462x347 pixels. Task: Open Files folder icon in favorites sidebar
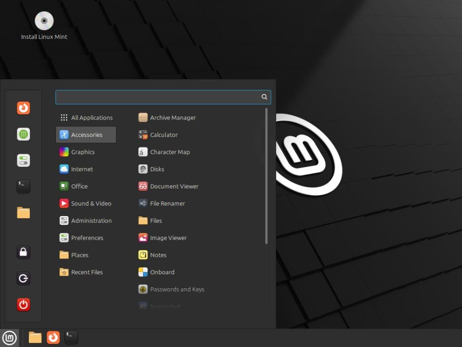click(23, 213)
